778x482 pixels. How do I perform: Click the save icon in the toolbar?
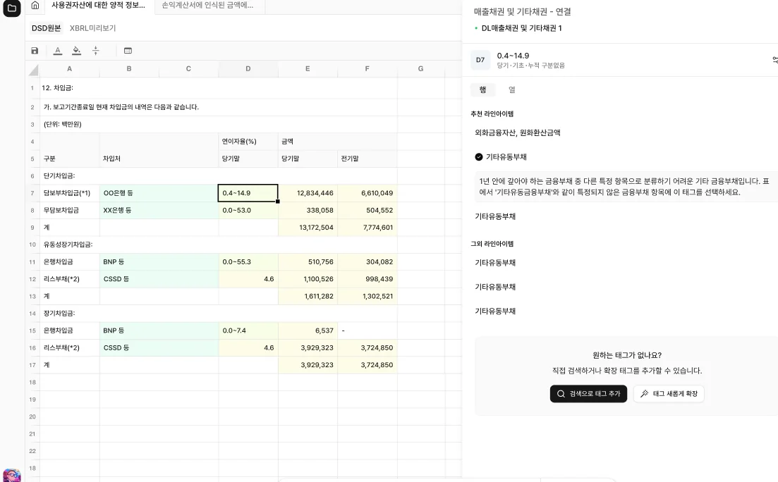(35, 51)
